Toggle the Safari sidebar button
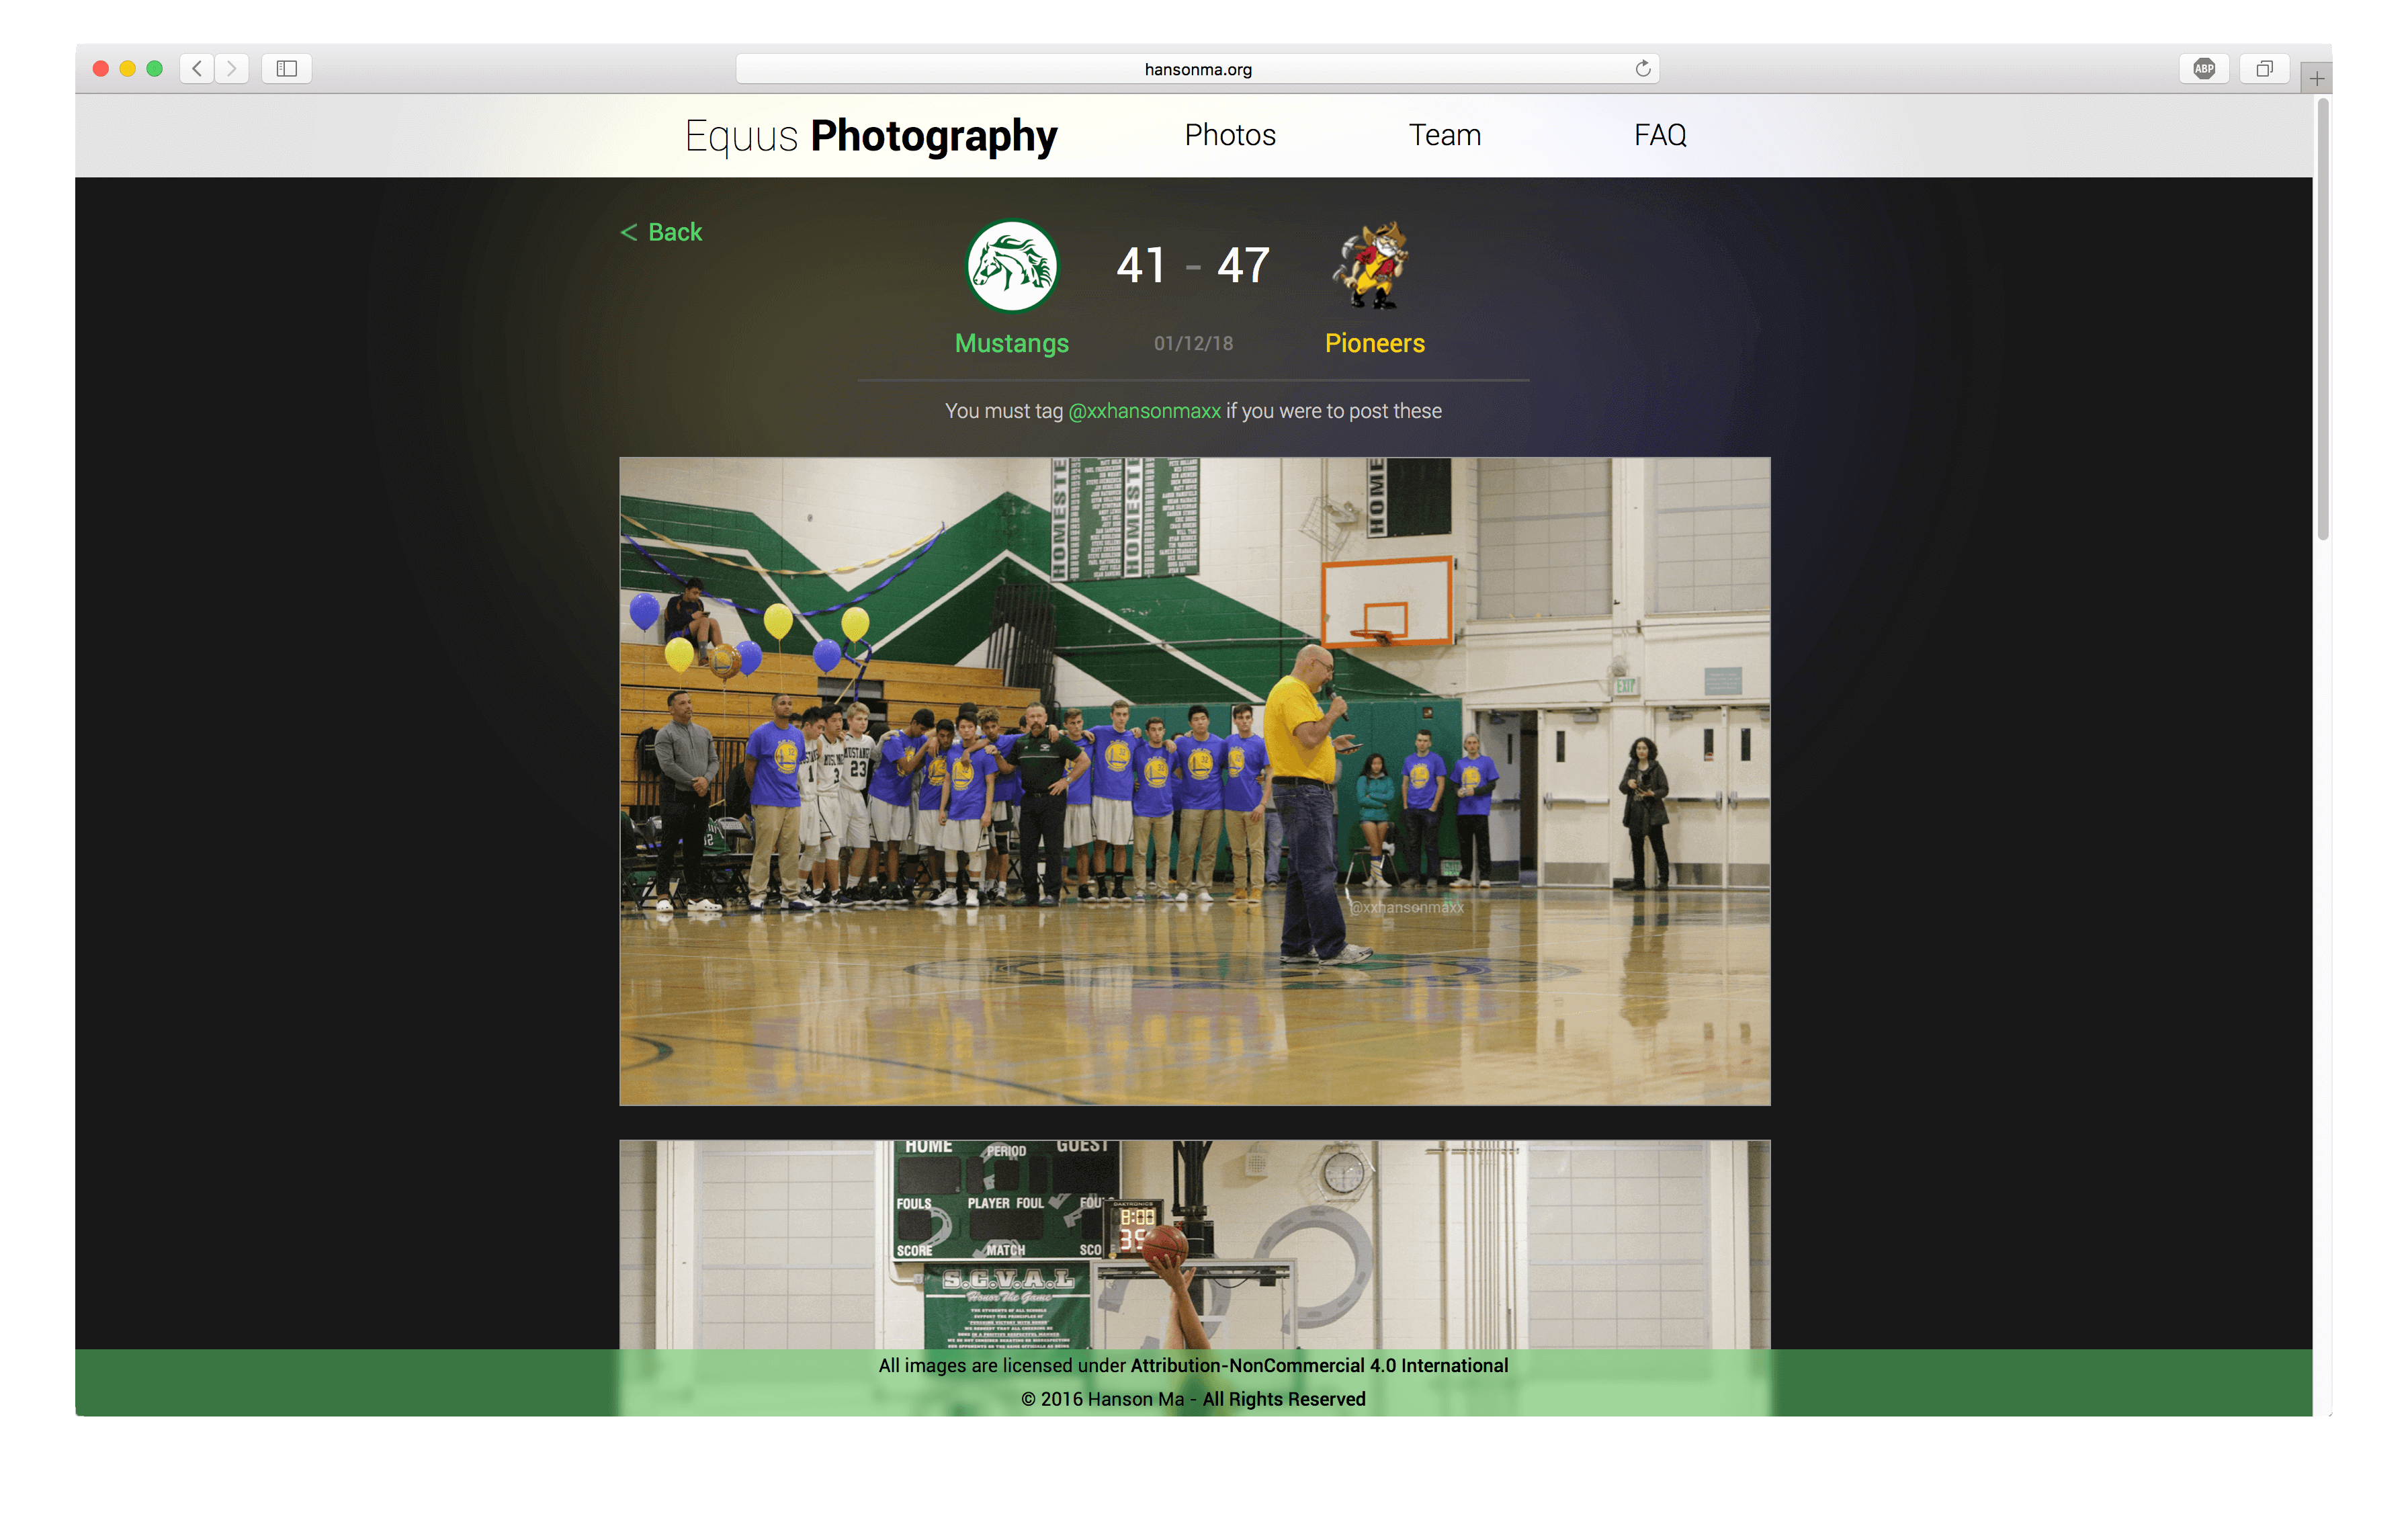Image resolution: width=2408 pixels, height=1524 pixels. point(287,68)
